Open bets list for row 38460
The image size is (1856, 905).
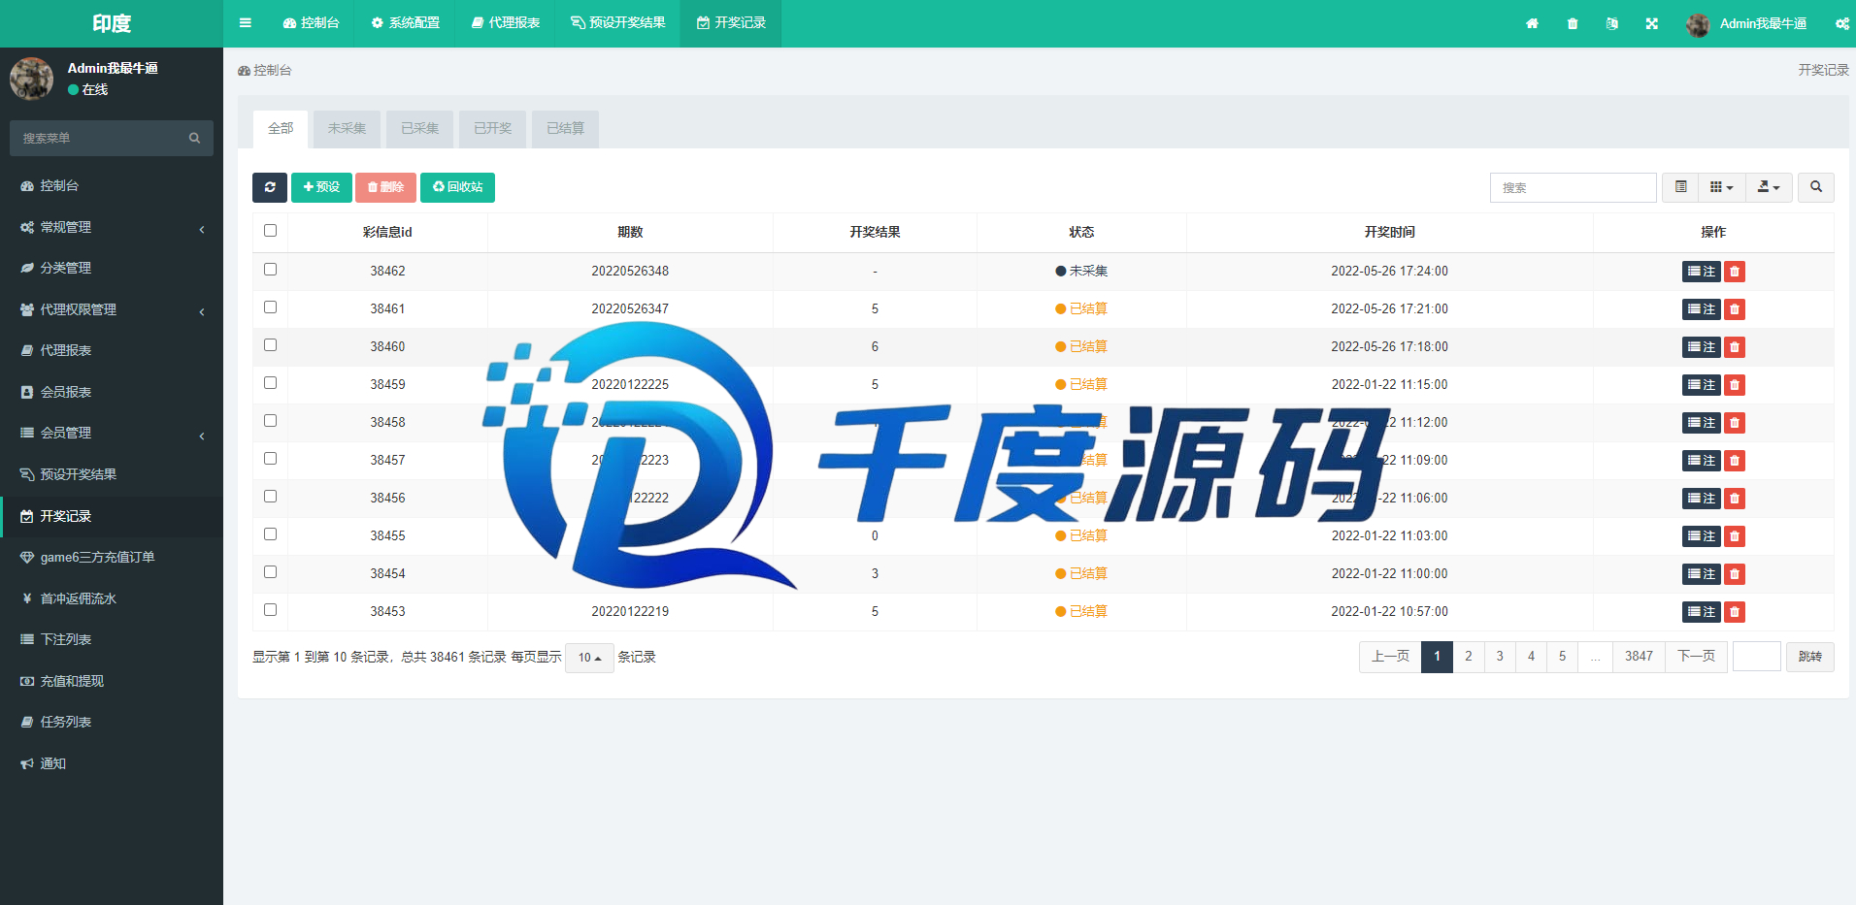click(1702, 347)
